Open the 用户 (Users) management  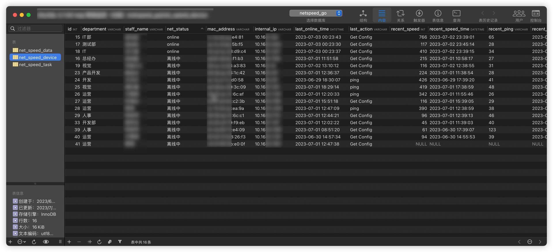pyautogui.click(x=519, y=16)
